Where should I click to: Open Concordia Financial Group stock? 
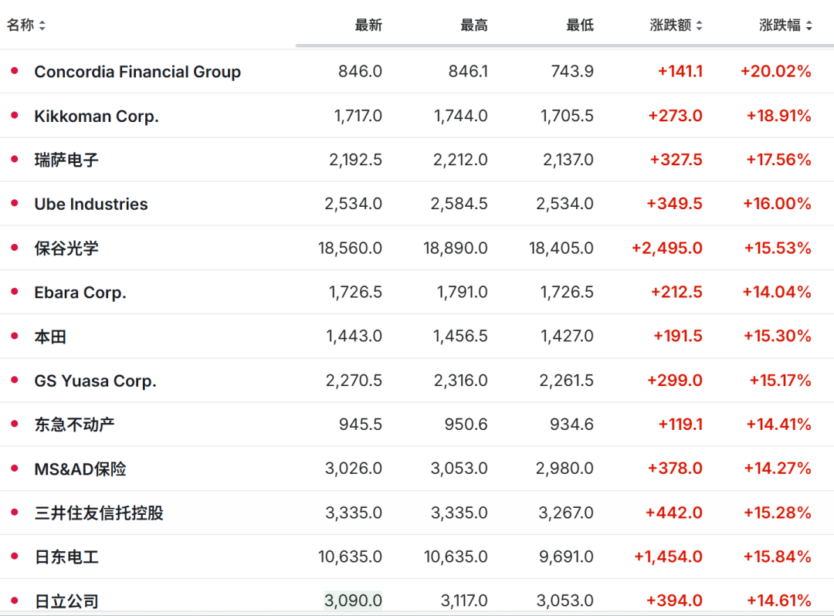(137, 72)
